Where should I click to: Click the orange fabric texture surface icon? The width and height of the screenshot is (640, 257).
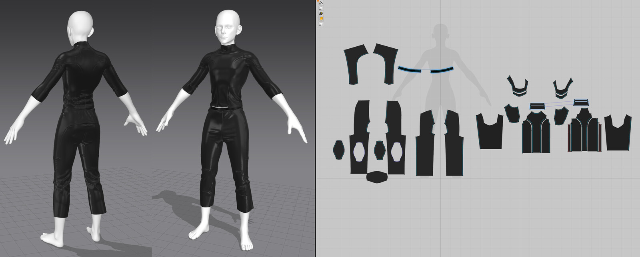(x=321, y=19)
